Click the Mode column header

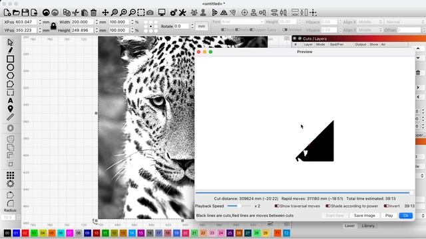click(320, 44)
